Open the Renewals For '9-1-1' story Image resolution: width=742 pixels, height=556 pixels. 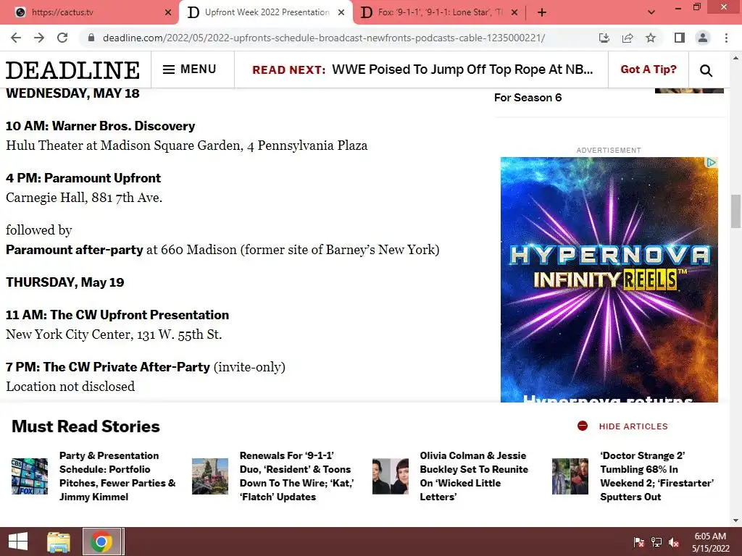(x=296, y=476)
